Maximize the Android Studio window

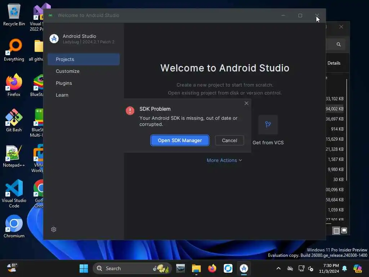300,15
